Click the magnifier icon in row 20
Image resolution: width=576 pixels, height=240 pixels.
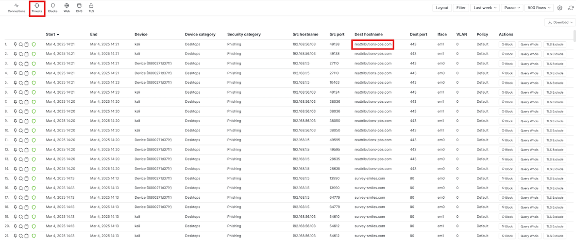tap(21, 226)
